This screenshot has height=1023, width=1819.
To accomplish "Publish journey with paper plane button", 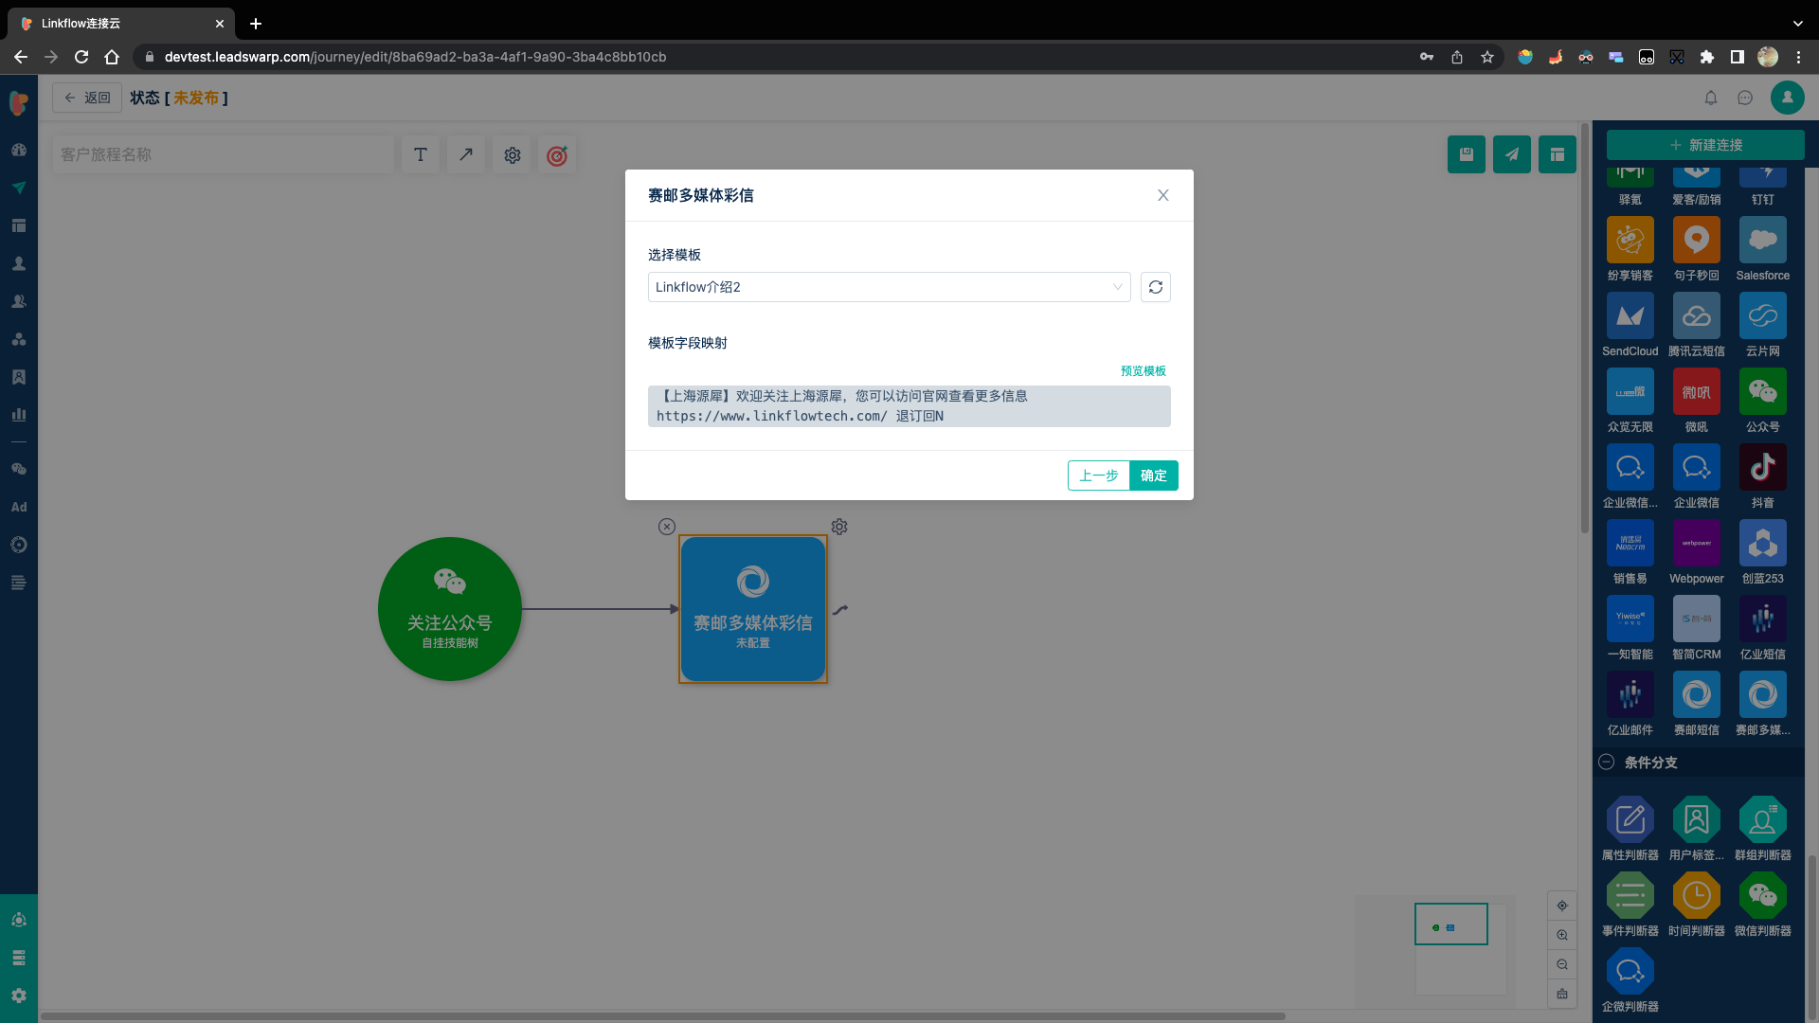I will click(x=1511, y=154).
